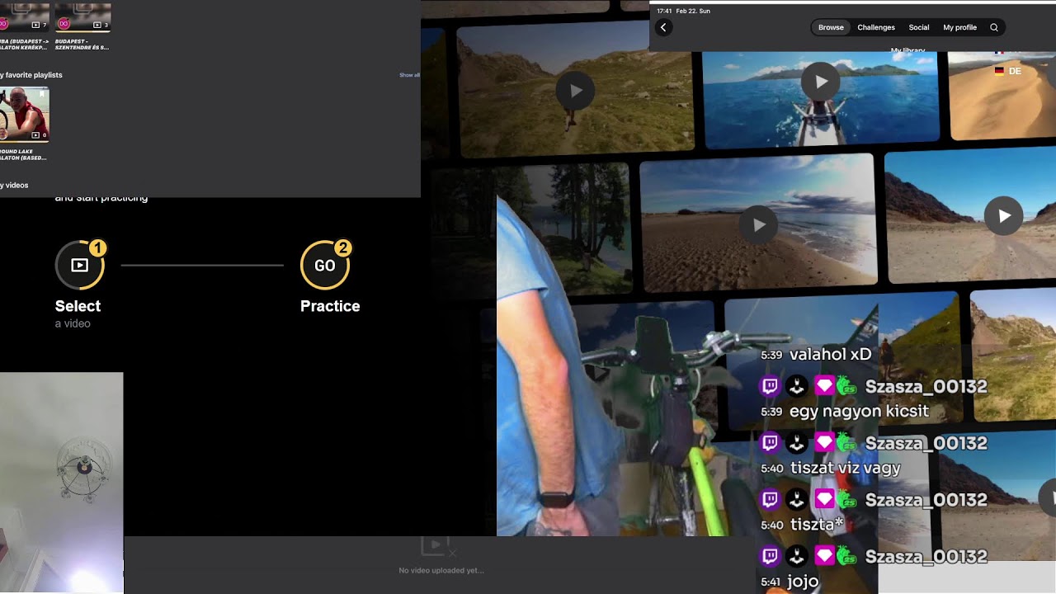The image size is (1056, 594).
Task: Open the Budapest - Szentendre playlist thumbnail
Action: [x=82, y=16]
